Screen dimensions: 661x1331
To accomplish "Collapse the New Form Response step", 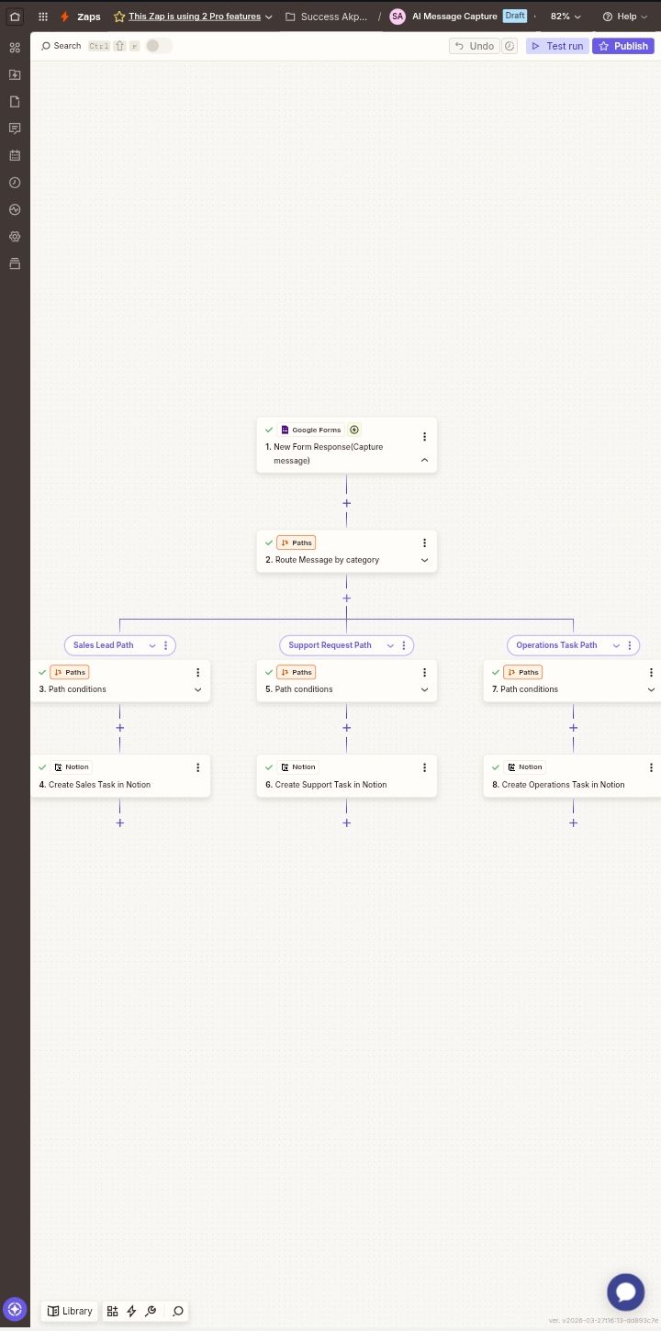I will click(424, 460).
